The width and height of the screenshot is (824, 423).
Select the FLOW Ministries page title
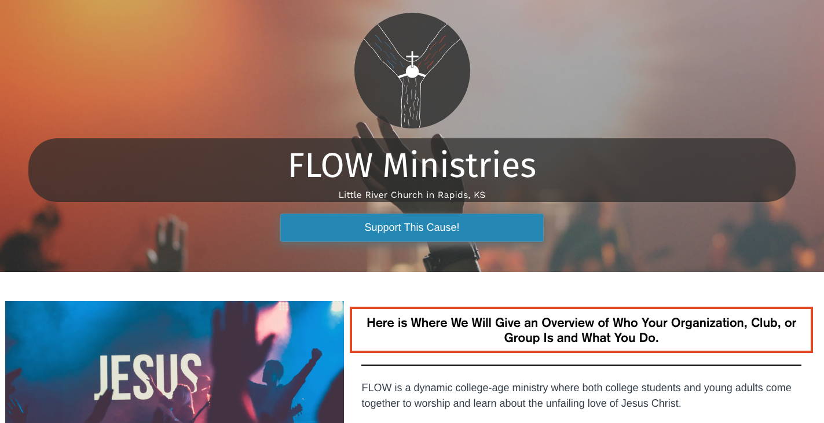tap(412, 165)
